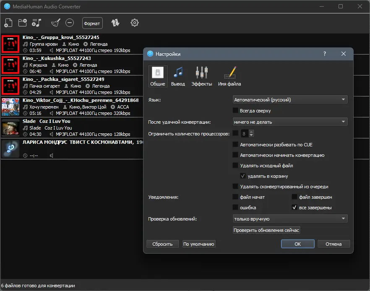Expand После удачной конвертации dropdown
This screenshot has height=291, width=370.
(290, 122)
